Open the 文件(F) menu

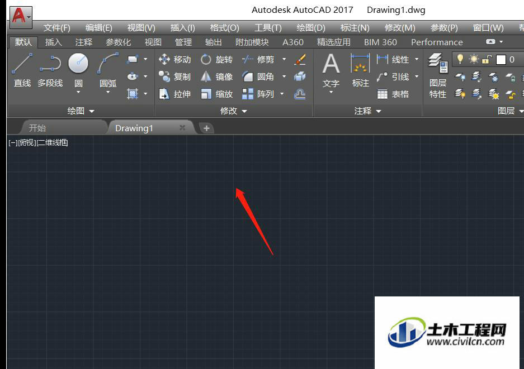(x=57, y=28)
